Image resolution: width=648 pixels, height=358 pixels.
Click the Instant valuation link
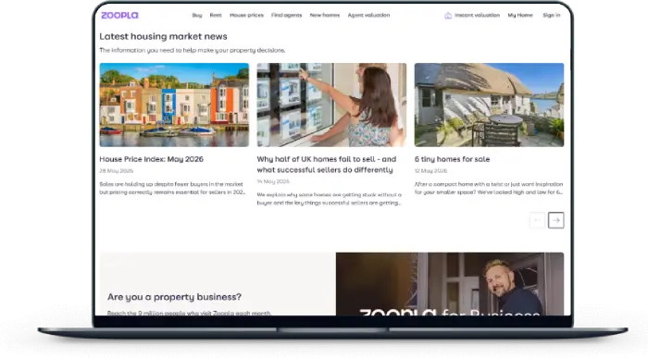477,16
